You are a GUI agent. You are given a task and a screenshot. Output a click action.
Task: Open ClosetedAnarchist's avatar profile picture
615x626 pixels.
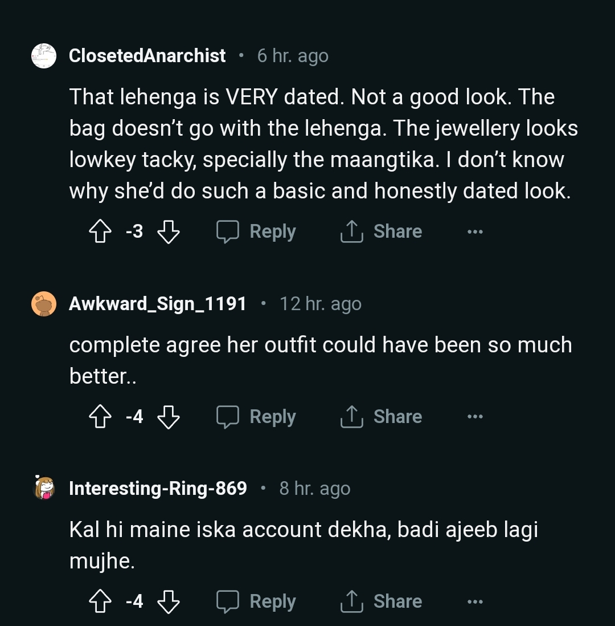click(x=44, y=56)
